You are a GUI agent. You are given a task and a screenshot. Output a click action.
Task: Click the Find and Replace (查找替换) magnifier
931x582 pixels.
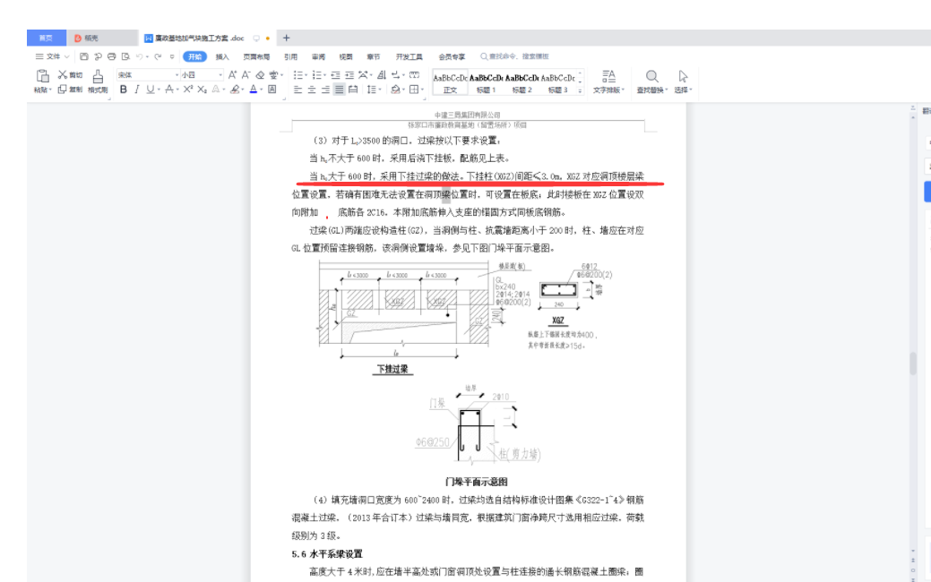(x=652, y=76)
